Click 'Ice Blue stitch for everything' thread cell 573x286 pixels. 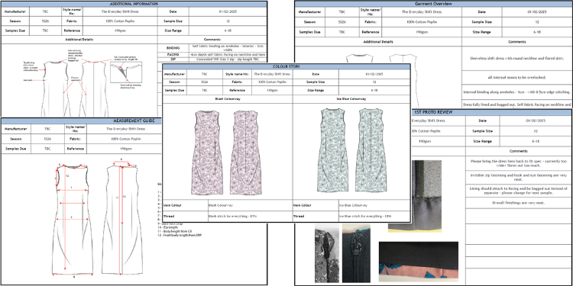point(374,217)
